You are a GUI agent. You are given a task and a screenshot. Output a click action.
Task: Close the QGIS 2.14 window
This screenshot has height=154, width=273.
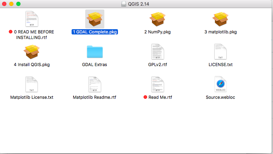tap(4, 4)
